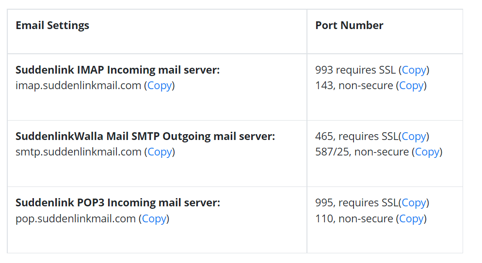Copy the imap.suddenlinkmail.com server address
482x263 pixels.
pos(160,86)
